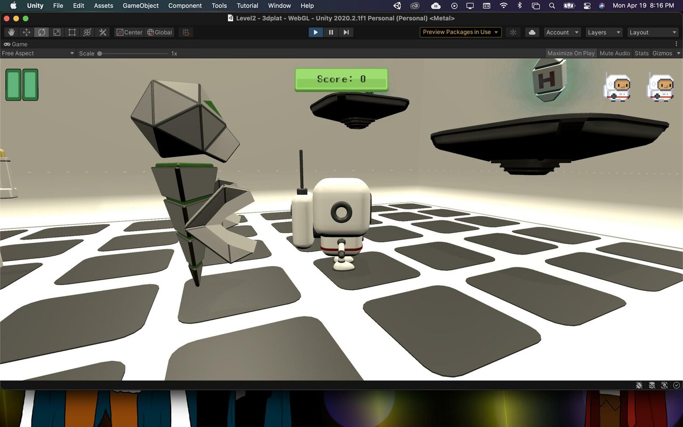Click the cloud services icon
The width and height of the screenshot is (683, 427).
(532, 32)
